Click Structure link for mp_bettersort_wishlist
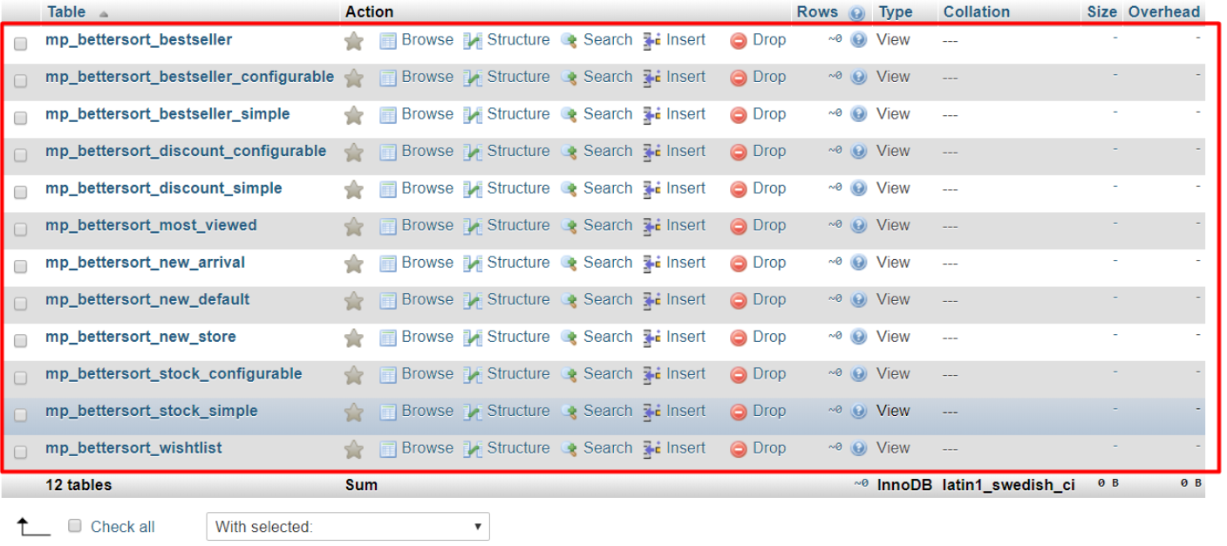Image resolution: width=1227 pixels, height=546 pixels. click(x=518, y=448)
